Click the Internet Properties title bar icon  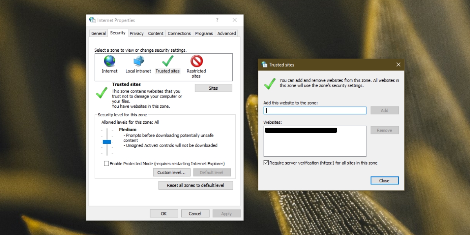coord(92,20)
